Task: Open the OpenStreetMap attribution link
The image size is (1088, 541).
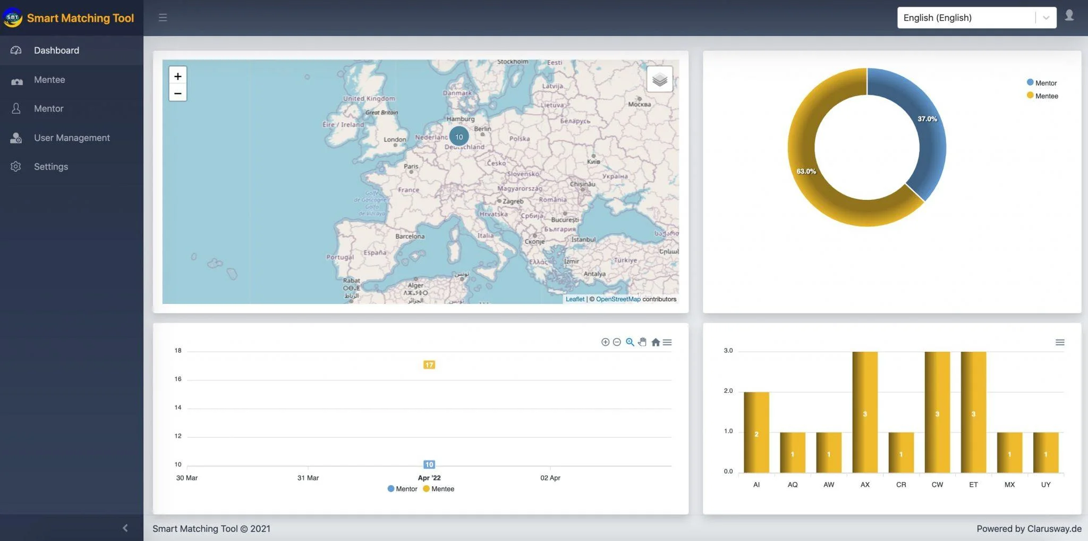Action: coord(618,299)
